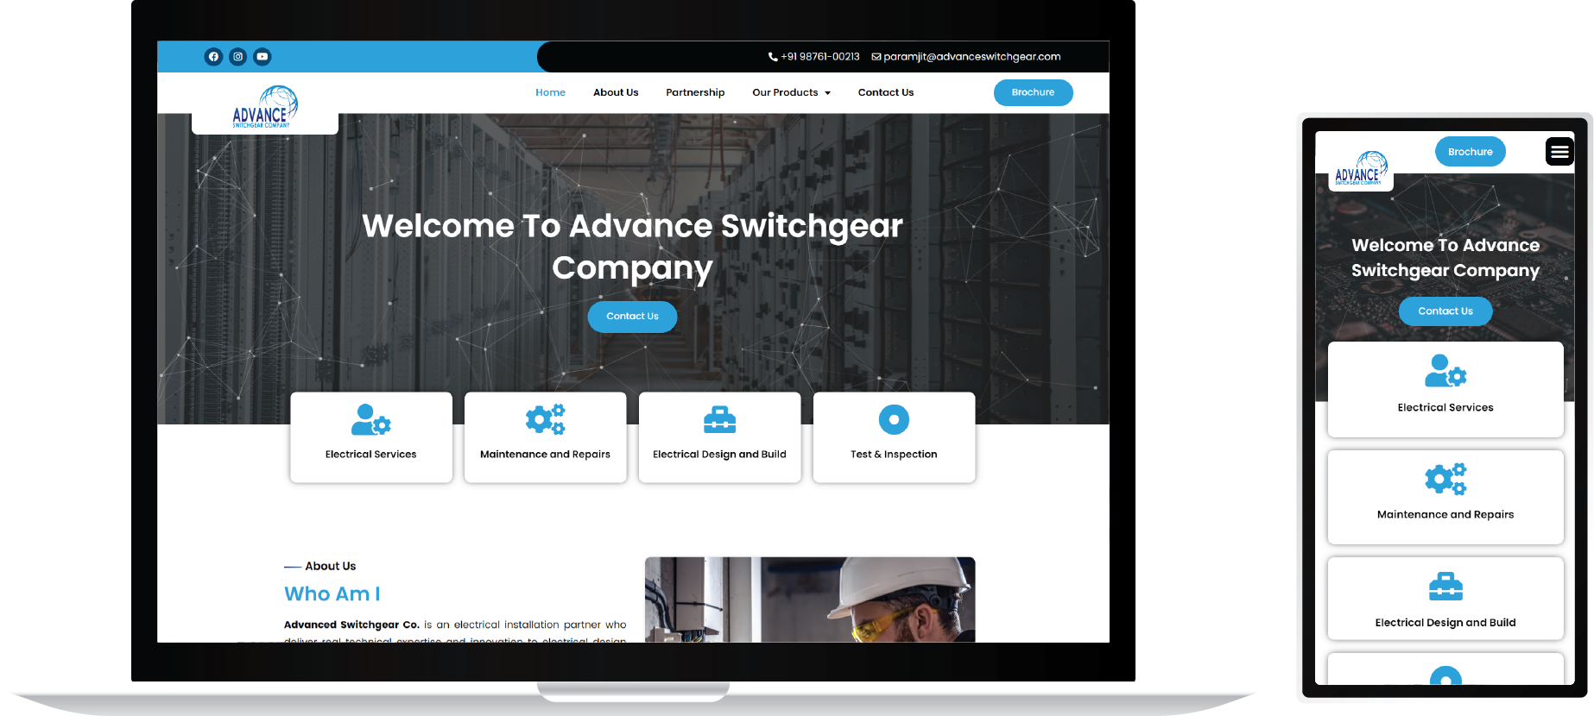The image size is (1594, 716).
Task: Click the Test & Inspection circle icon on desktop
Action: tap(894, 419)
